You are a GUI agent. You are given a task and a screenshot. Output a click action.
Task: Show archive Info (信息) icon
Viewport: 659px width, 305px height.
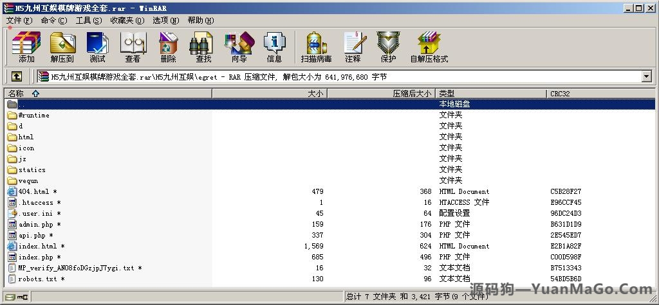(x=274, y=47)
